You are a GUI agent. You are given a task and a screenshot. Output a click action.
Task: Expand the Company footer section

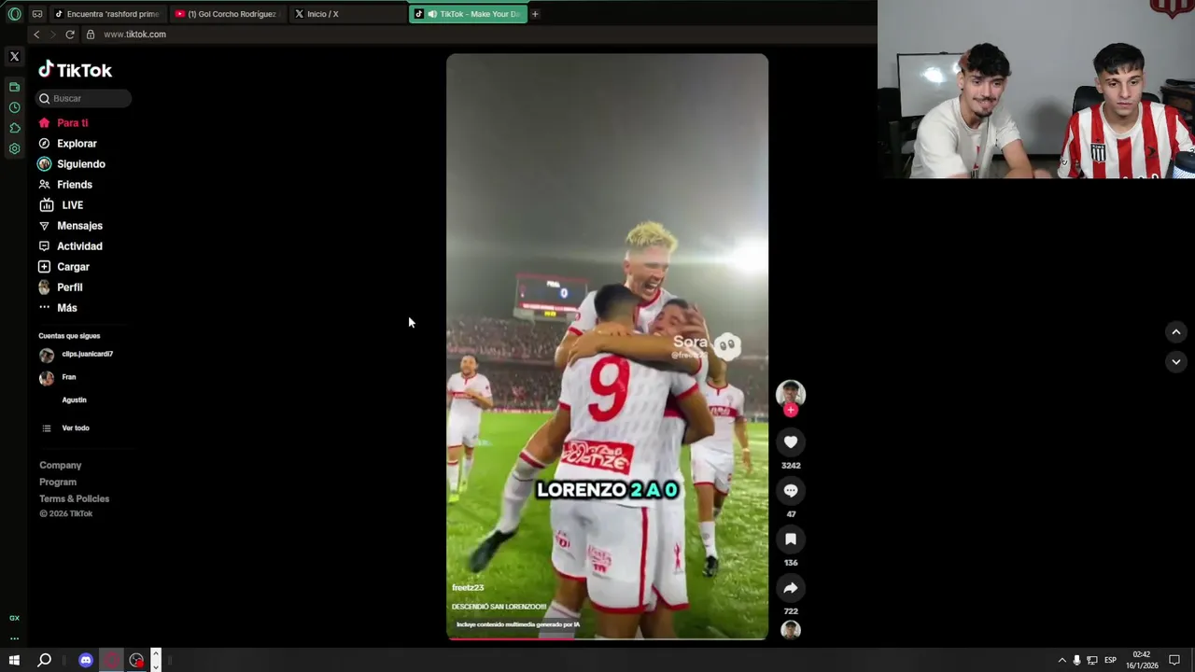tap(61, 465)
